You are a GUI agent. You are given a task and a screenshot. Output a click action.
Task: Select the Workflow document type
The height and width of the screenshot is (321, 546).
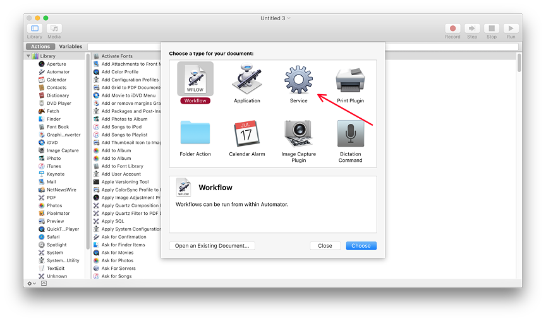click(195, 83)
